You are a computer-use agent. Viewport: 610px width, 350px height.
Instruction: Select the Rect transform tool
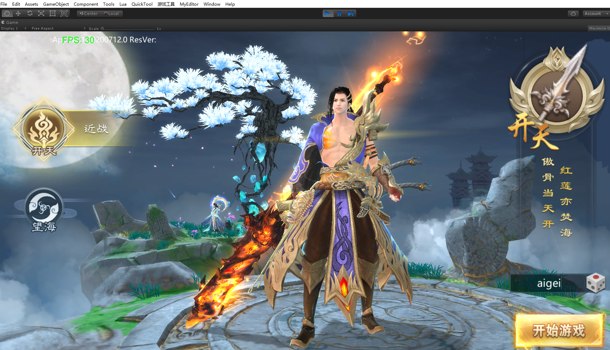(x=53, y=14)
